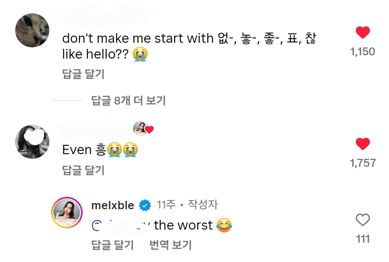Viewport: 389px width, 262px height.
Task: Click the small author-liked avatar with heart badge
Action: pos(141,128)
